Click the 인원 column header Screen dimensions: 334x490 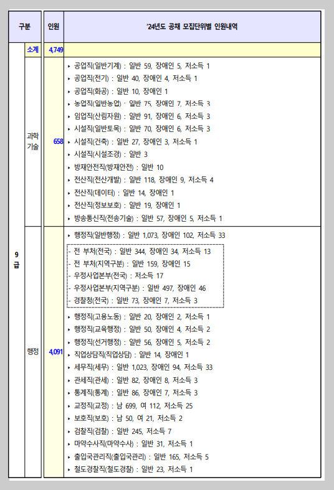pyautogui.click(x=54, y=27)
